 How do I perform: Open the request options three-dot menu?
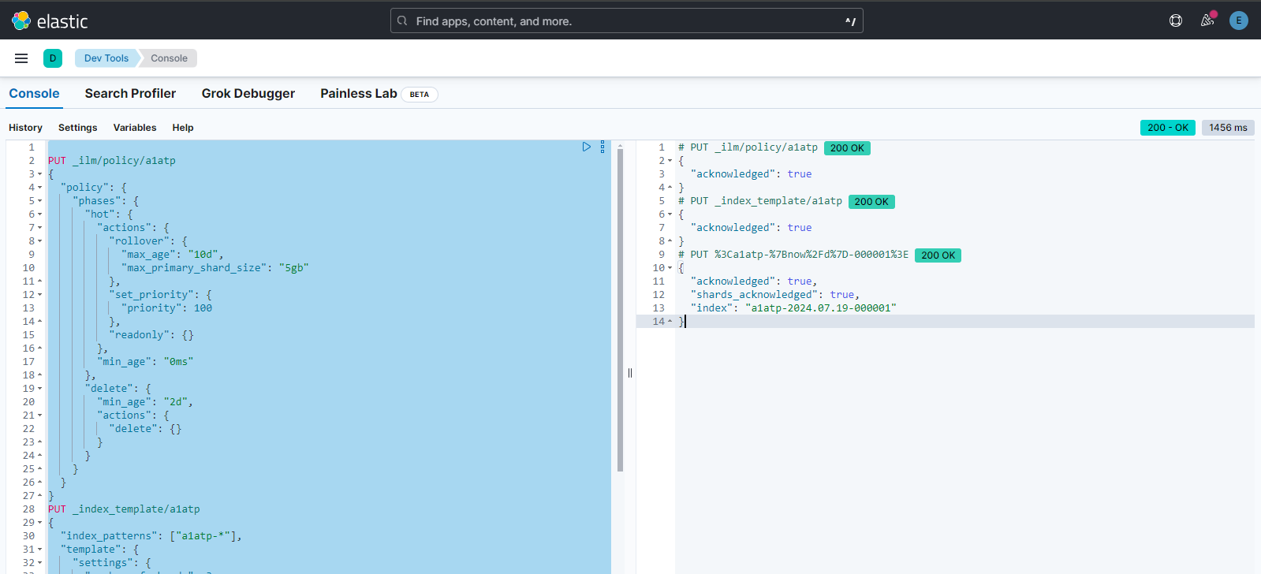(x=603, y=147)
